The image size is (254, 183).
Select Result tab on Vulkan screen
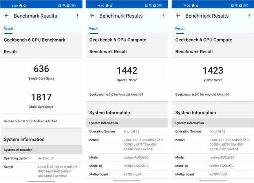pos(180,29)
